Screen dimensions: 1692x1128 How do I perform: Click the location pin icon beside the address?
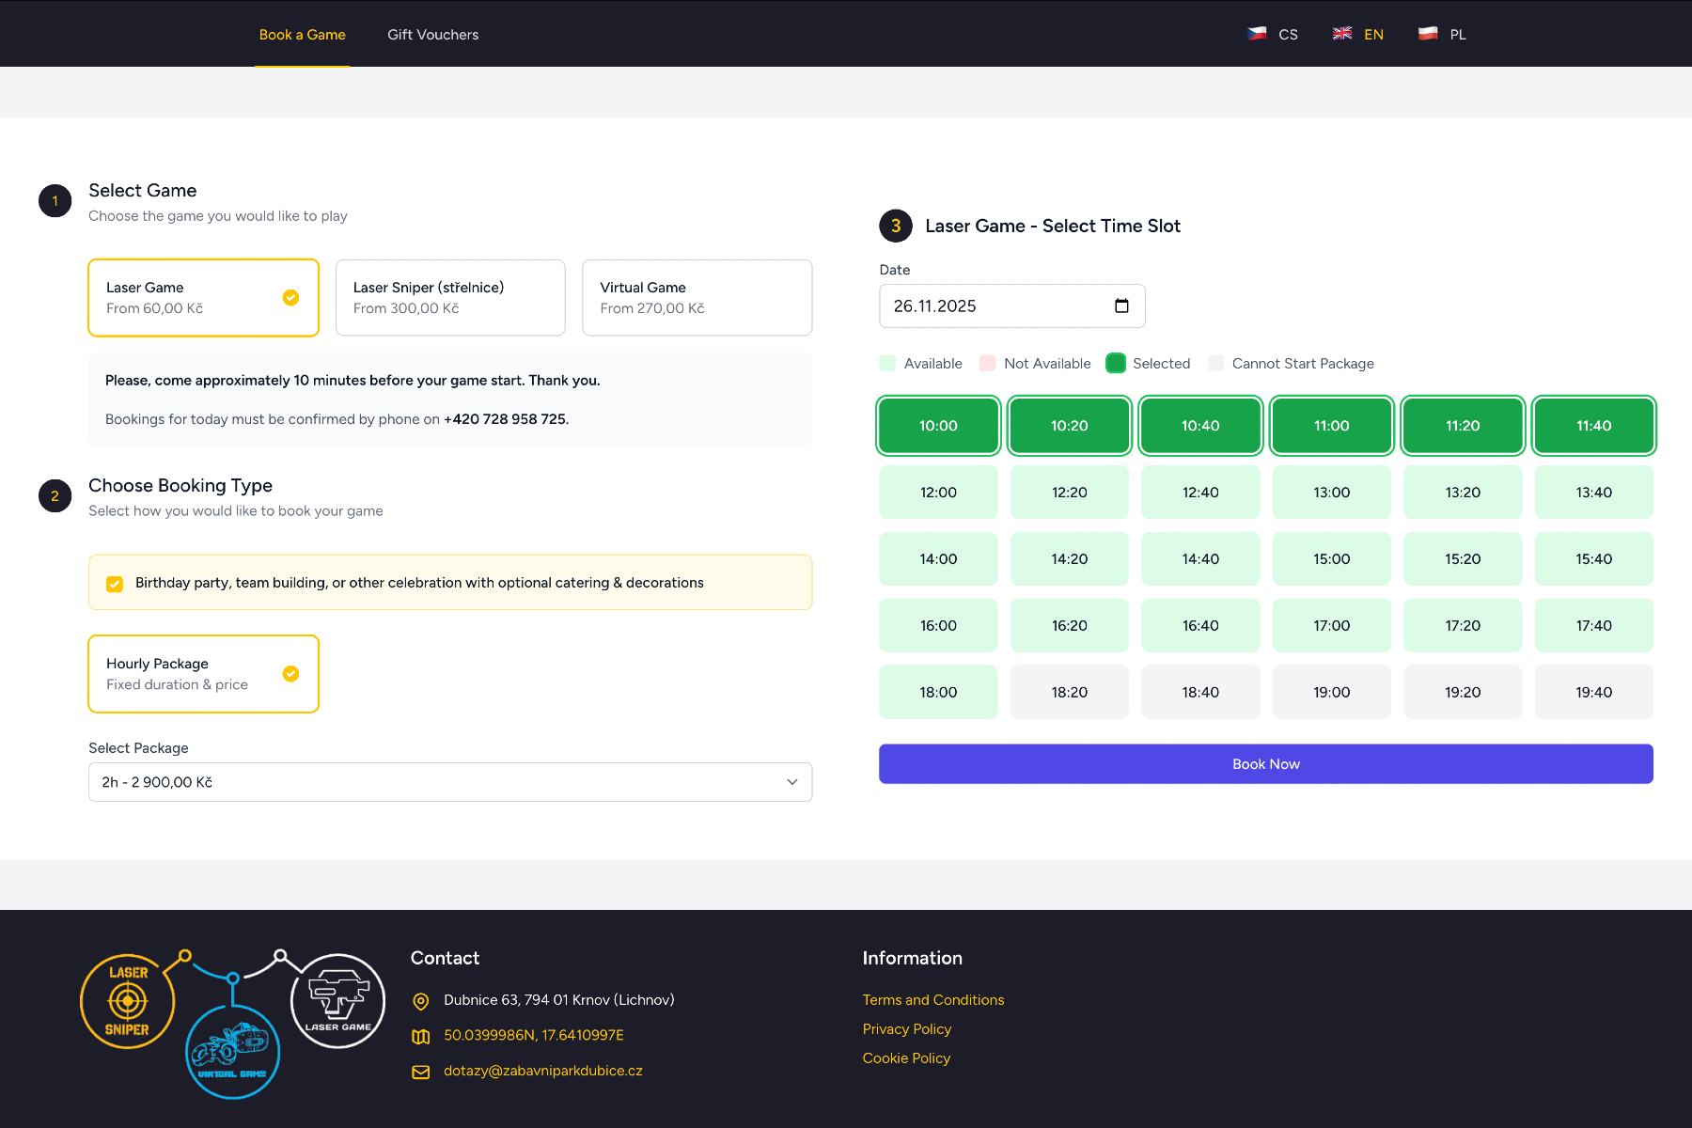420,1001
